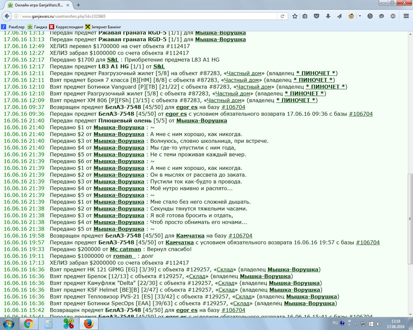Open Частный дом link in Ботинки Vanguard row
The image size is (413, 330).
[x=254, y=87]
